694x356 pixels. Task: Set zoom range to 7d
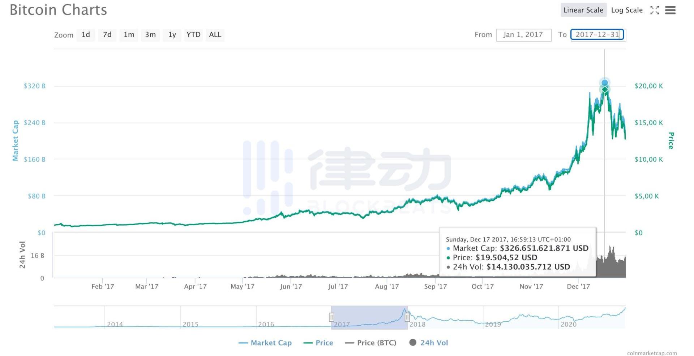107,35
